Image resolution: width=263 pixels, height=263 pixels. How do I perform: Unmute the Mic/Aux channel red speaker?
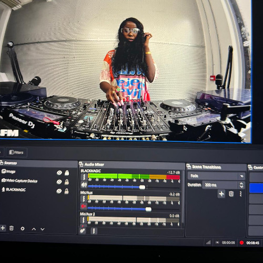[x=84, y=206]
